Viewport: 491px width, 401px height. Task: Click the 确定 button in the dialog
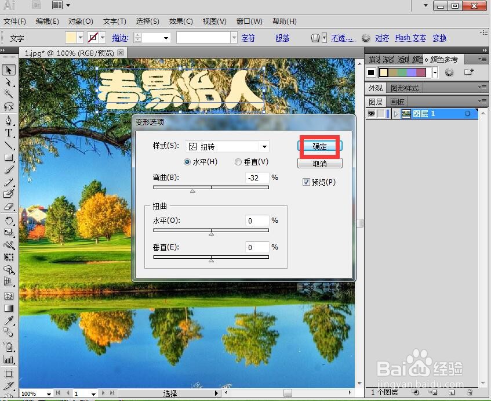click(319, 146)
